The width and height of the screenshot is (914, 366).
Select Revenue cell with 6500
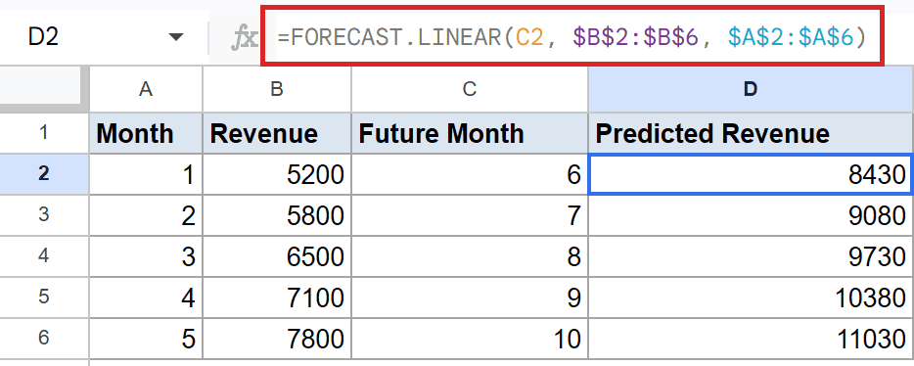point(277,256)
